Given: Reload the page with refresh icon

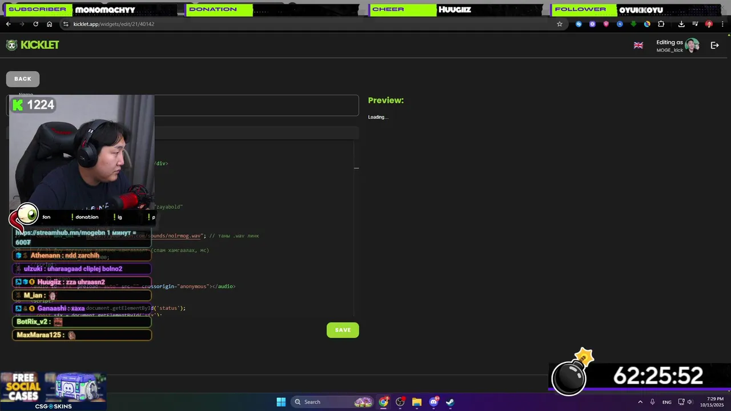Looking at the screenshot, I should (x=35, y=24).
